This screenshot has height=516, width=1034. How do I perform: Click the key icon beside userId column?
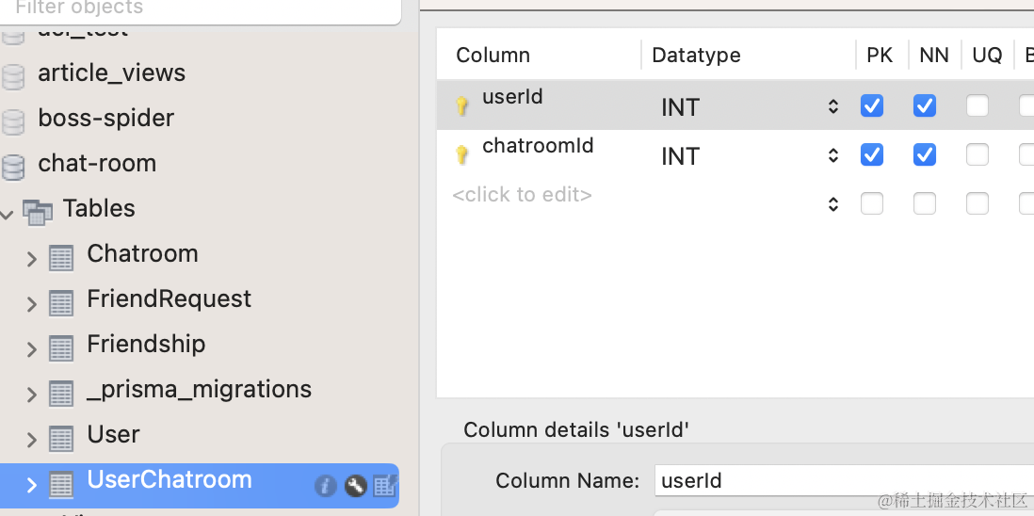coord(462,106)
